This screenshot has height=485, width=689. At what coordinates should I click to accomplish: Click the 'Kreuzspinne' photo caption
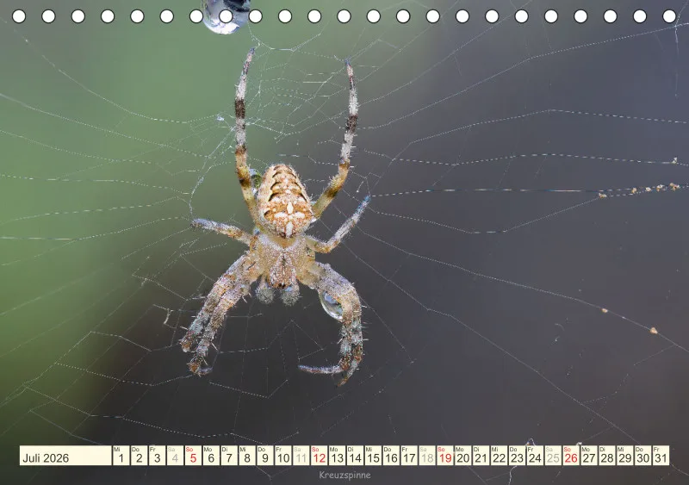coord(345,475)
